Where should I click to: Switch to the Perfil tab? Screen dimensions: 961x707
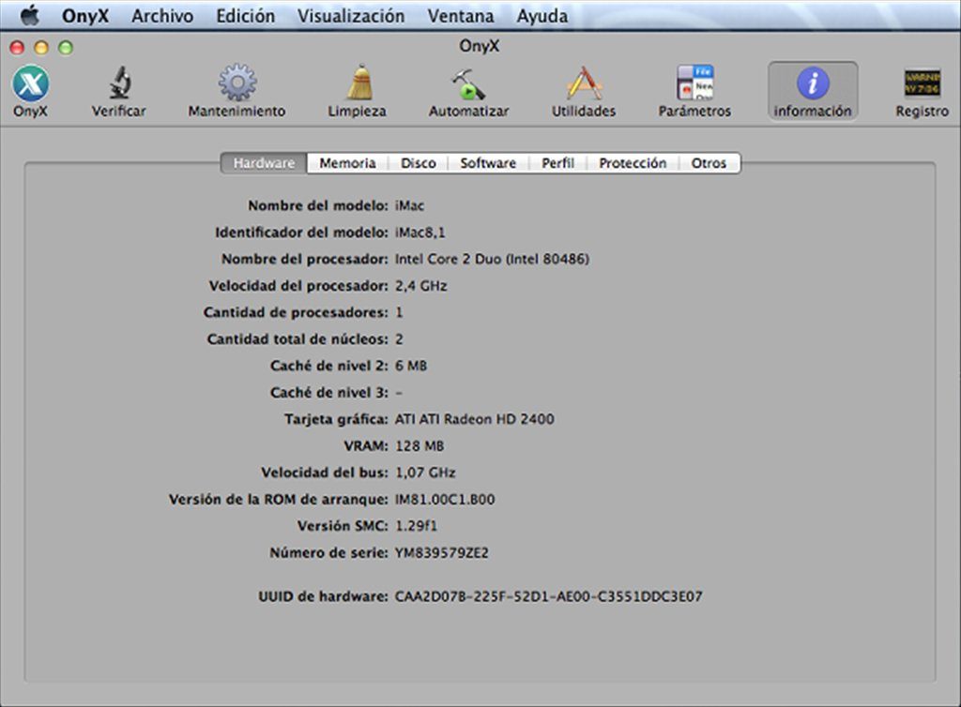coord(557,163)
